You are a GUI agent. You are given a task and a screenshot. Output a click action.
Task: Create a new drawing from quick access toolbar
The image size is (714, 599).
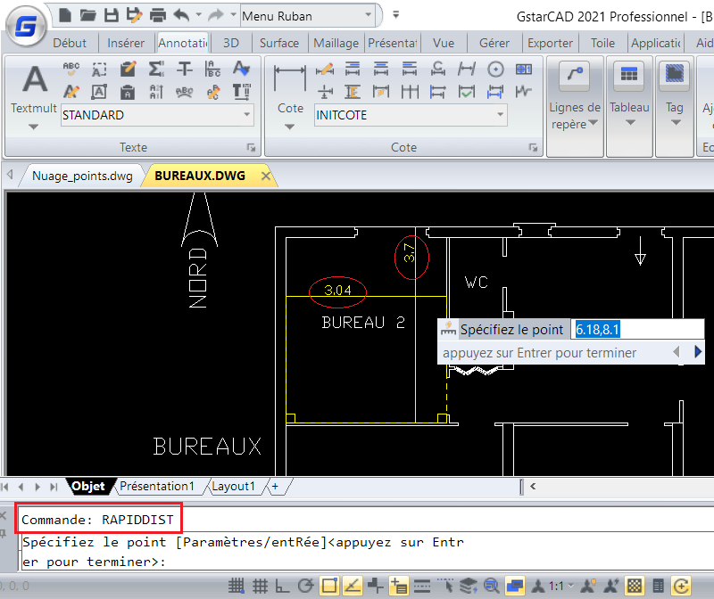point(65,15)
